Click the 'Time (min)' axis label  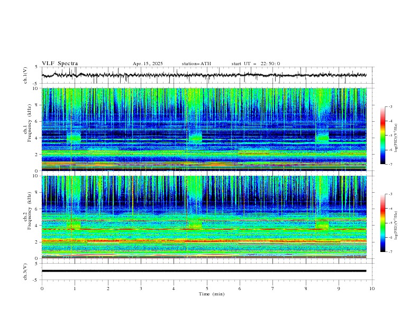coord(212,294)
